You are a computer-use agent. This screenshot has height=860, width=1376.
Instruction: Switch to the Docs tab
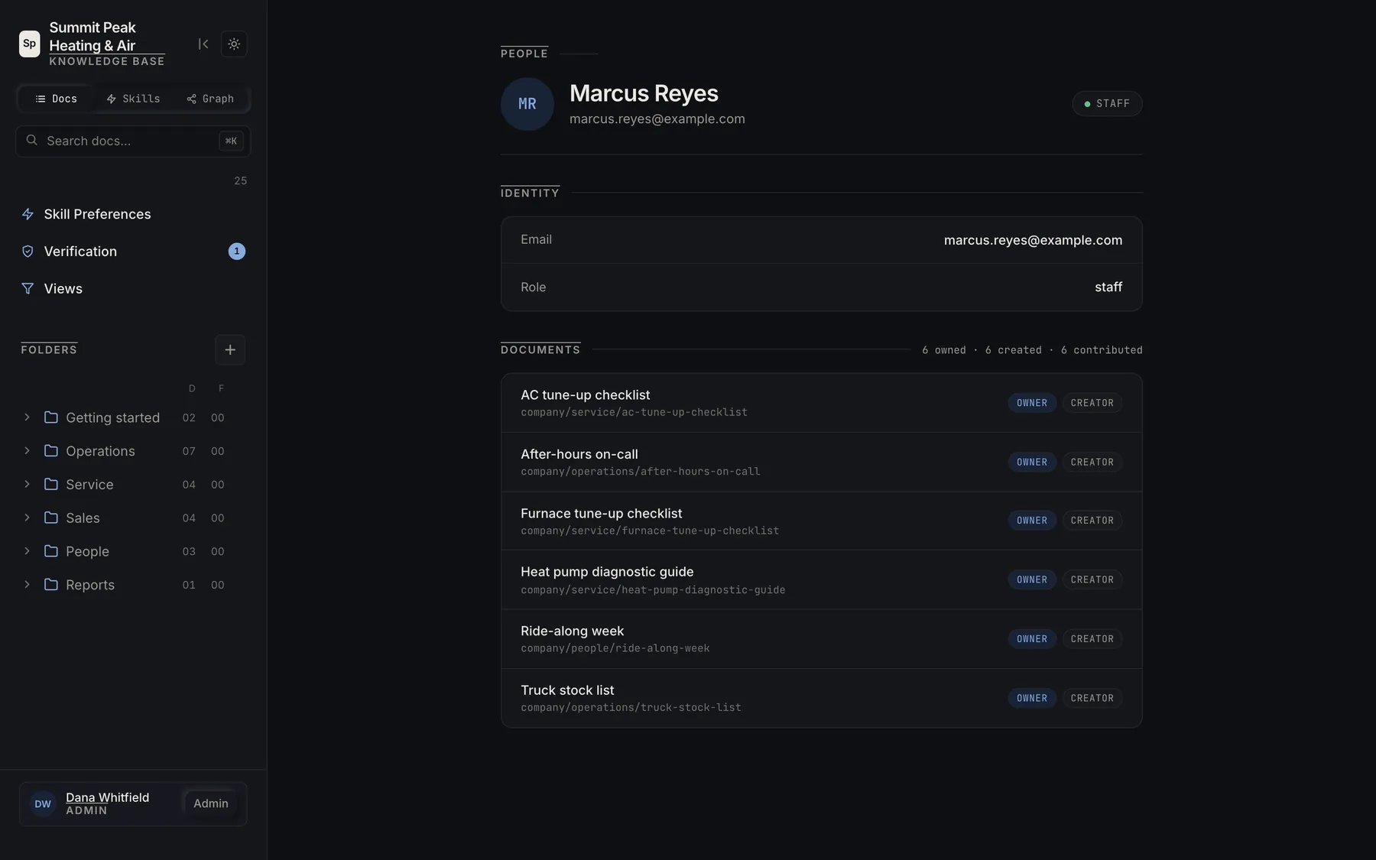pos(56,99)
